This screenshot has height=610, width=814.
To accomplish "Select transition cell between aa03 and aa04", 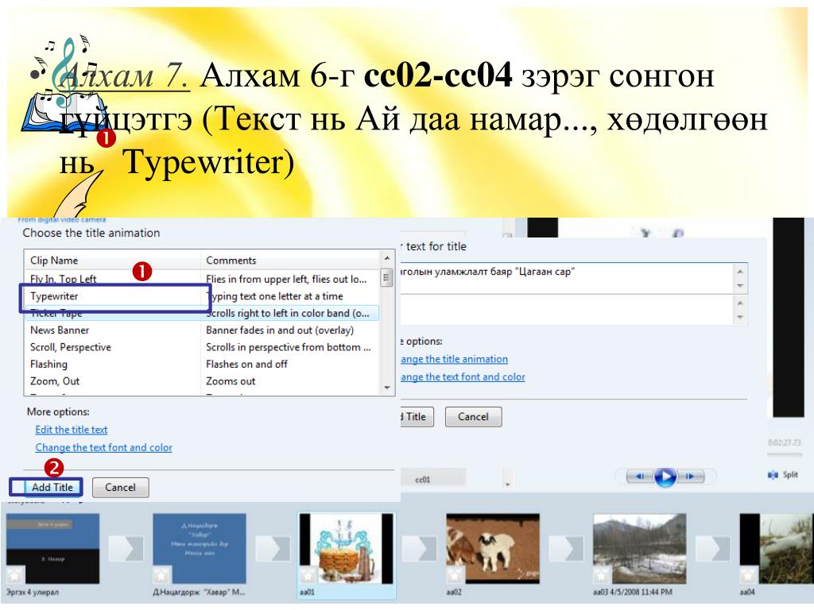I will 713,549.
